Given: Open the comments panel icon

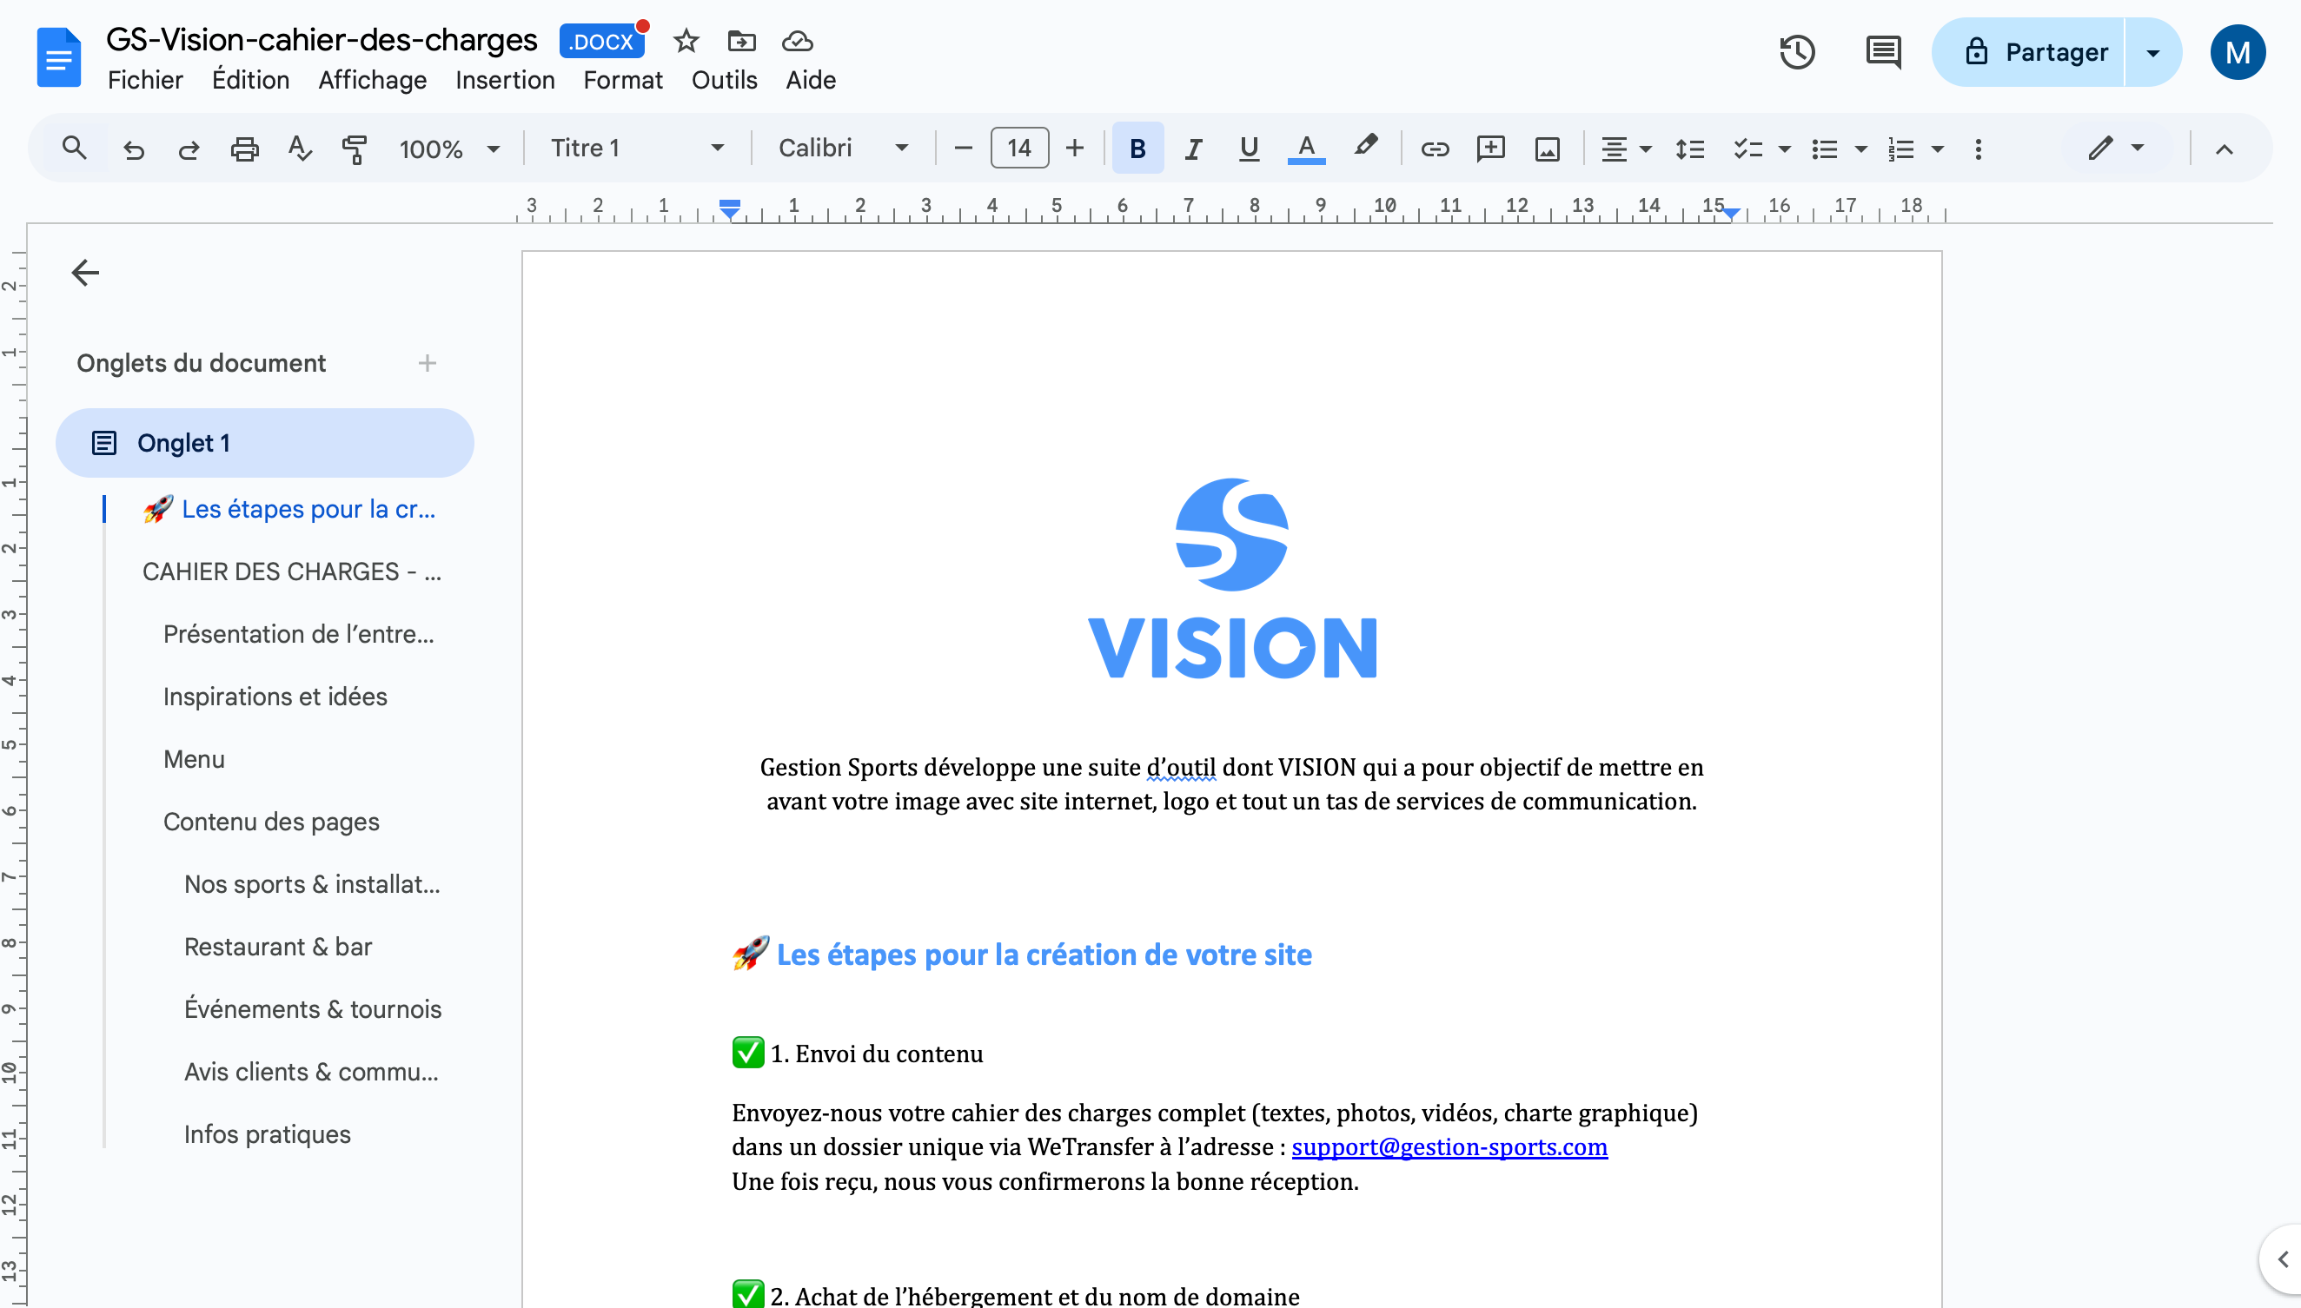Looking at the screenshot, I should click(1882, 52).
